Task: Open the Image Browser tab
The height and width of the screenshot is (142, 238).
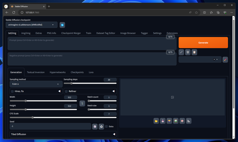Action: 128,33
